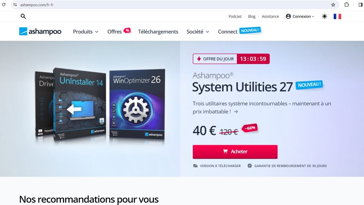The height and width of the screenshot is (205, 364).
Task: Open the browser side panel icon
Action: click(x=360, y=5)
